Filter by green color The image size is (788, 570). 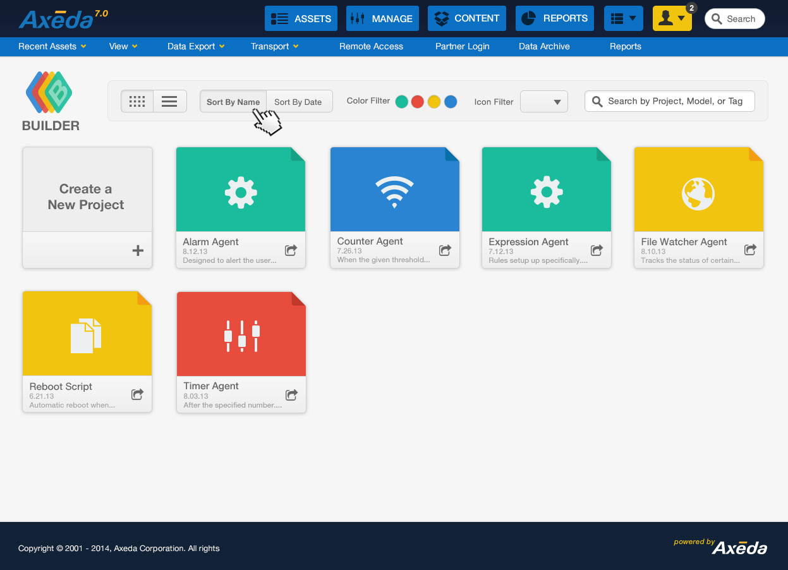click(401, 102)
